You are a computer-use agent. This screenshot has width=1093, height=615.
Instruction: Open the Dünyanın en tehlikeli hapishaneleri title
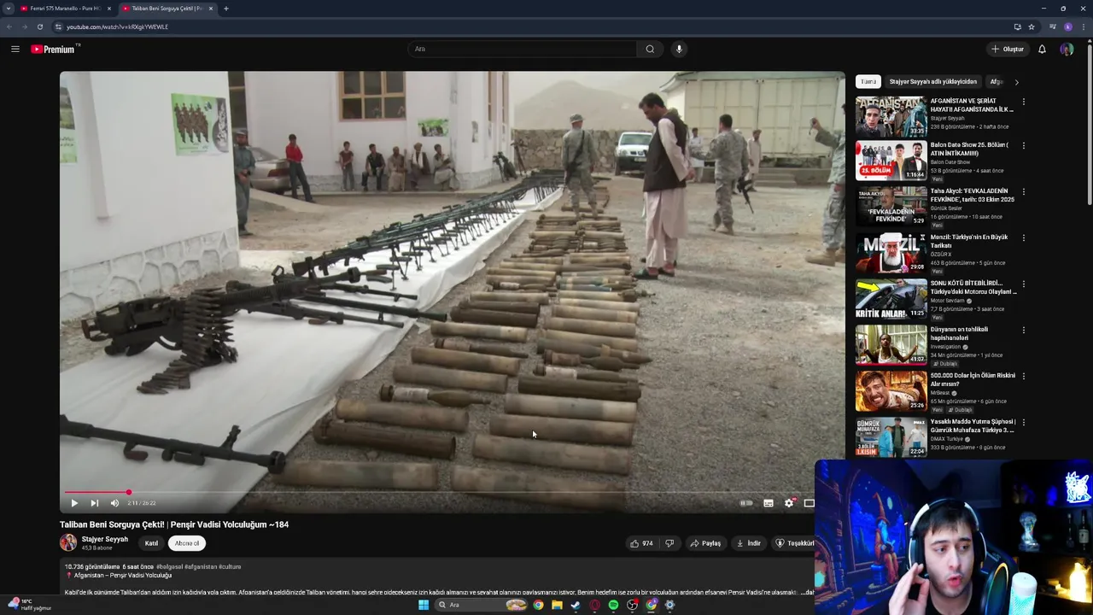click(x=959, y=333)
